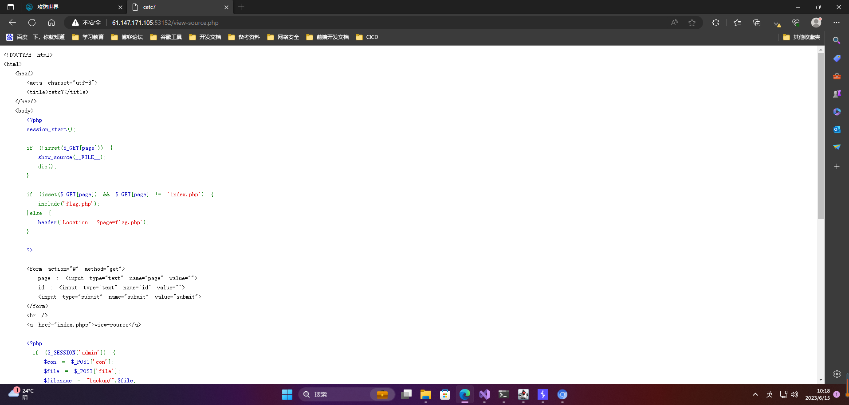Open the Favorites list panel
Viewport: 849px width, 405px height.
click(x=737, y=23)
